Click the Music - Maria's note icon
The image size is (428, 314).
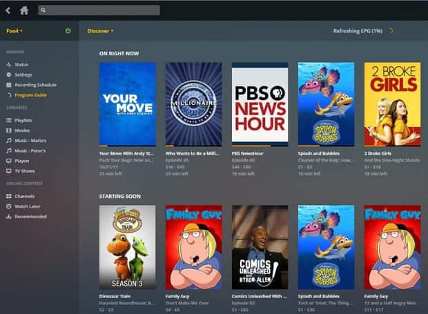click(x=9, y=141)
